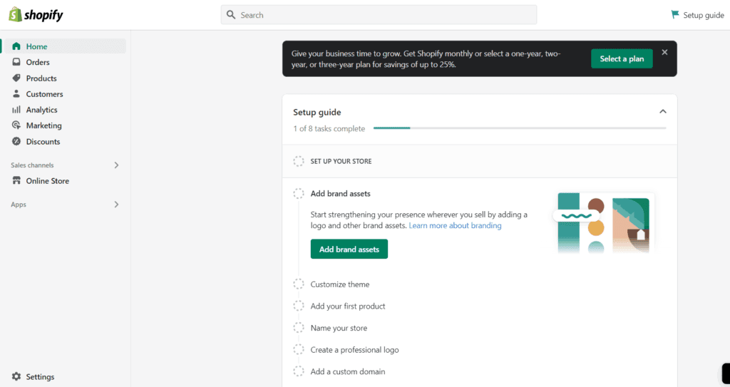The image size is (730, 387).
Task: Mark 'Add brand assets' task circle
Action: pyautogui.click(x=299, y=193)
